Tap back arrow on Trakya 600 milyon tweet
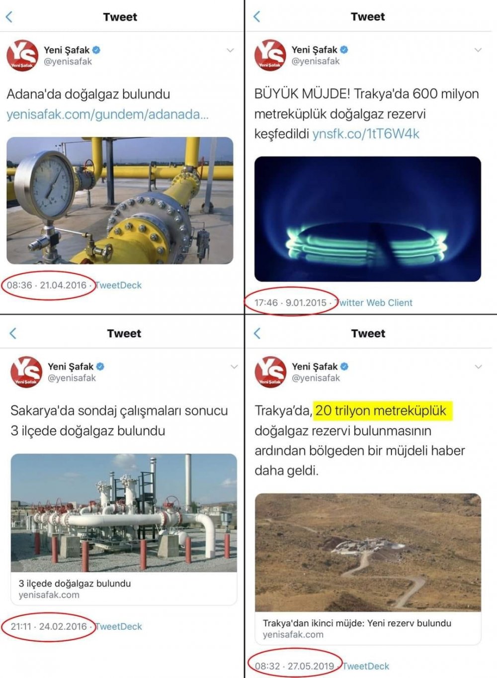497x678 pixels. pos(256,16)
